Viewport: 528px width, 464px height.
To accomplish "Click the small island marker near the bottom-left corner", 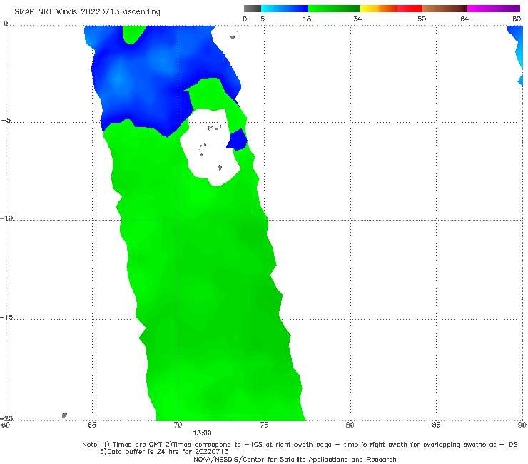I will click(64, 415).
